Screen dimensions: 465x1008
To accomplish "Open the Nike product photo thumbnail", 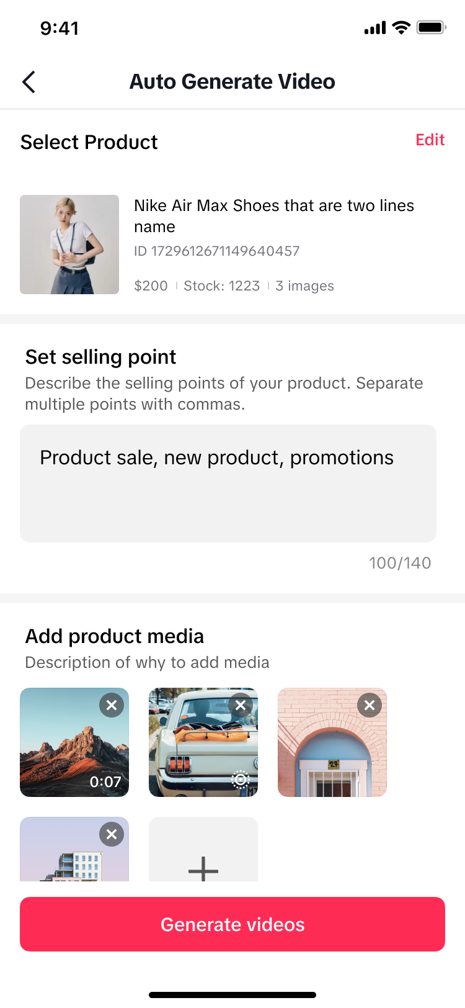I will click(69, 245).
